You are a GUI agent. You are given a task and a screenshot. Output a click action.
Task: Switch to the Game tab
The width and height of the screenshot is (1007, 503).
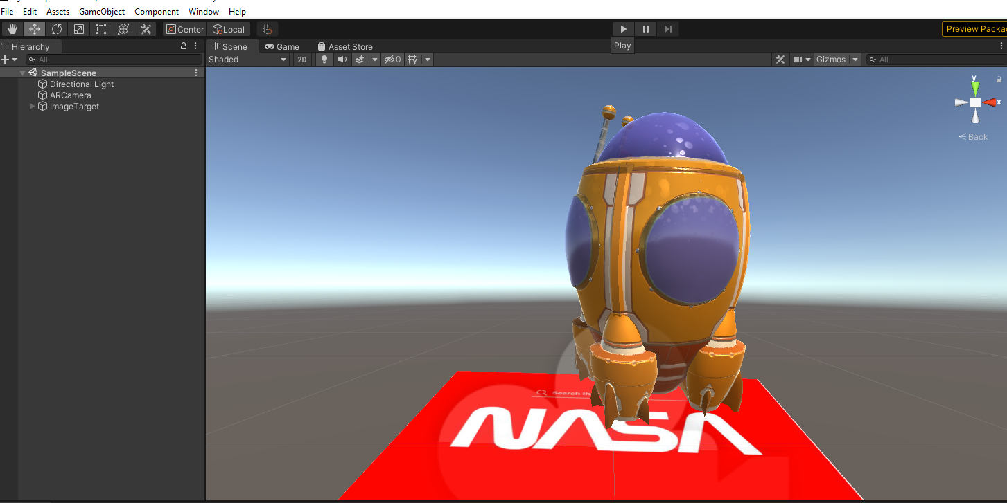pos(282,47)
